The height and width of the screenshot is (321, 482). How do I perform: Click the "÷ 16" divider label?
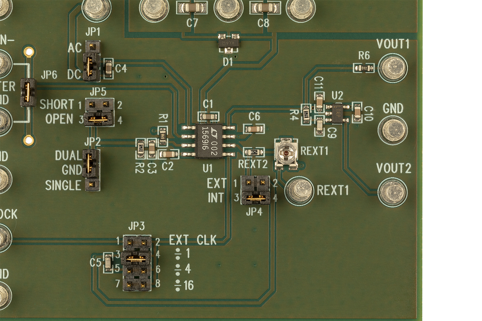point(184,286)
